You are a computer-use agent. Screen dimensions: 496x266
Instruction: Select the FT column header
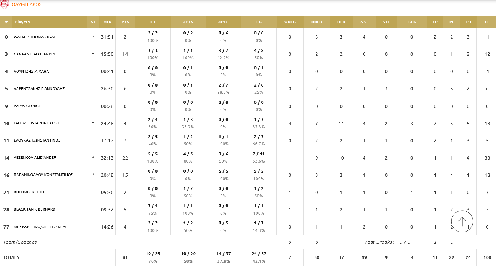point(153,22)
